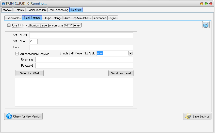Focus the SMTP Port field
This screenshot has width=215, height=133.
point(33,41)
